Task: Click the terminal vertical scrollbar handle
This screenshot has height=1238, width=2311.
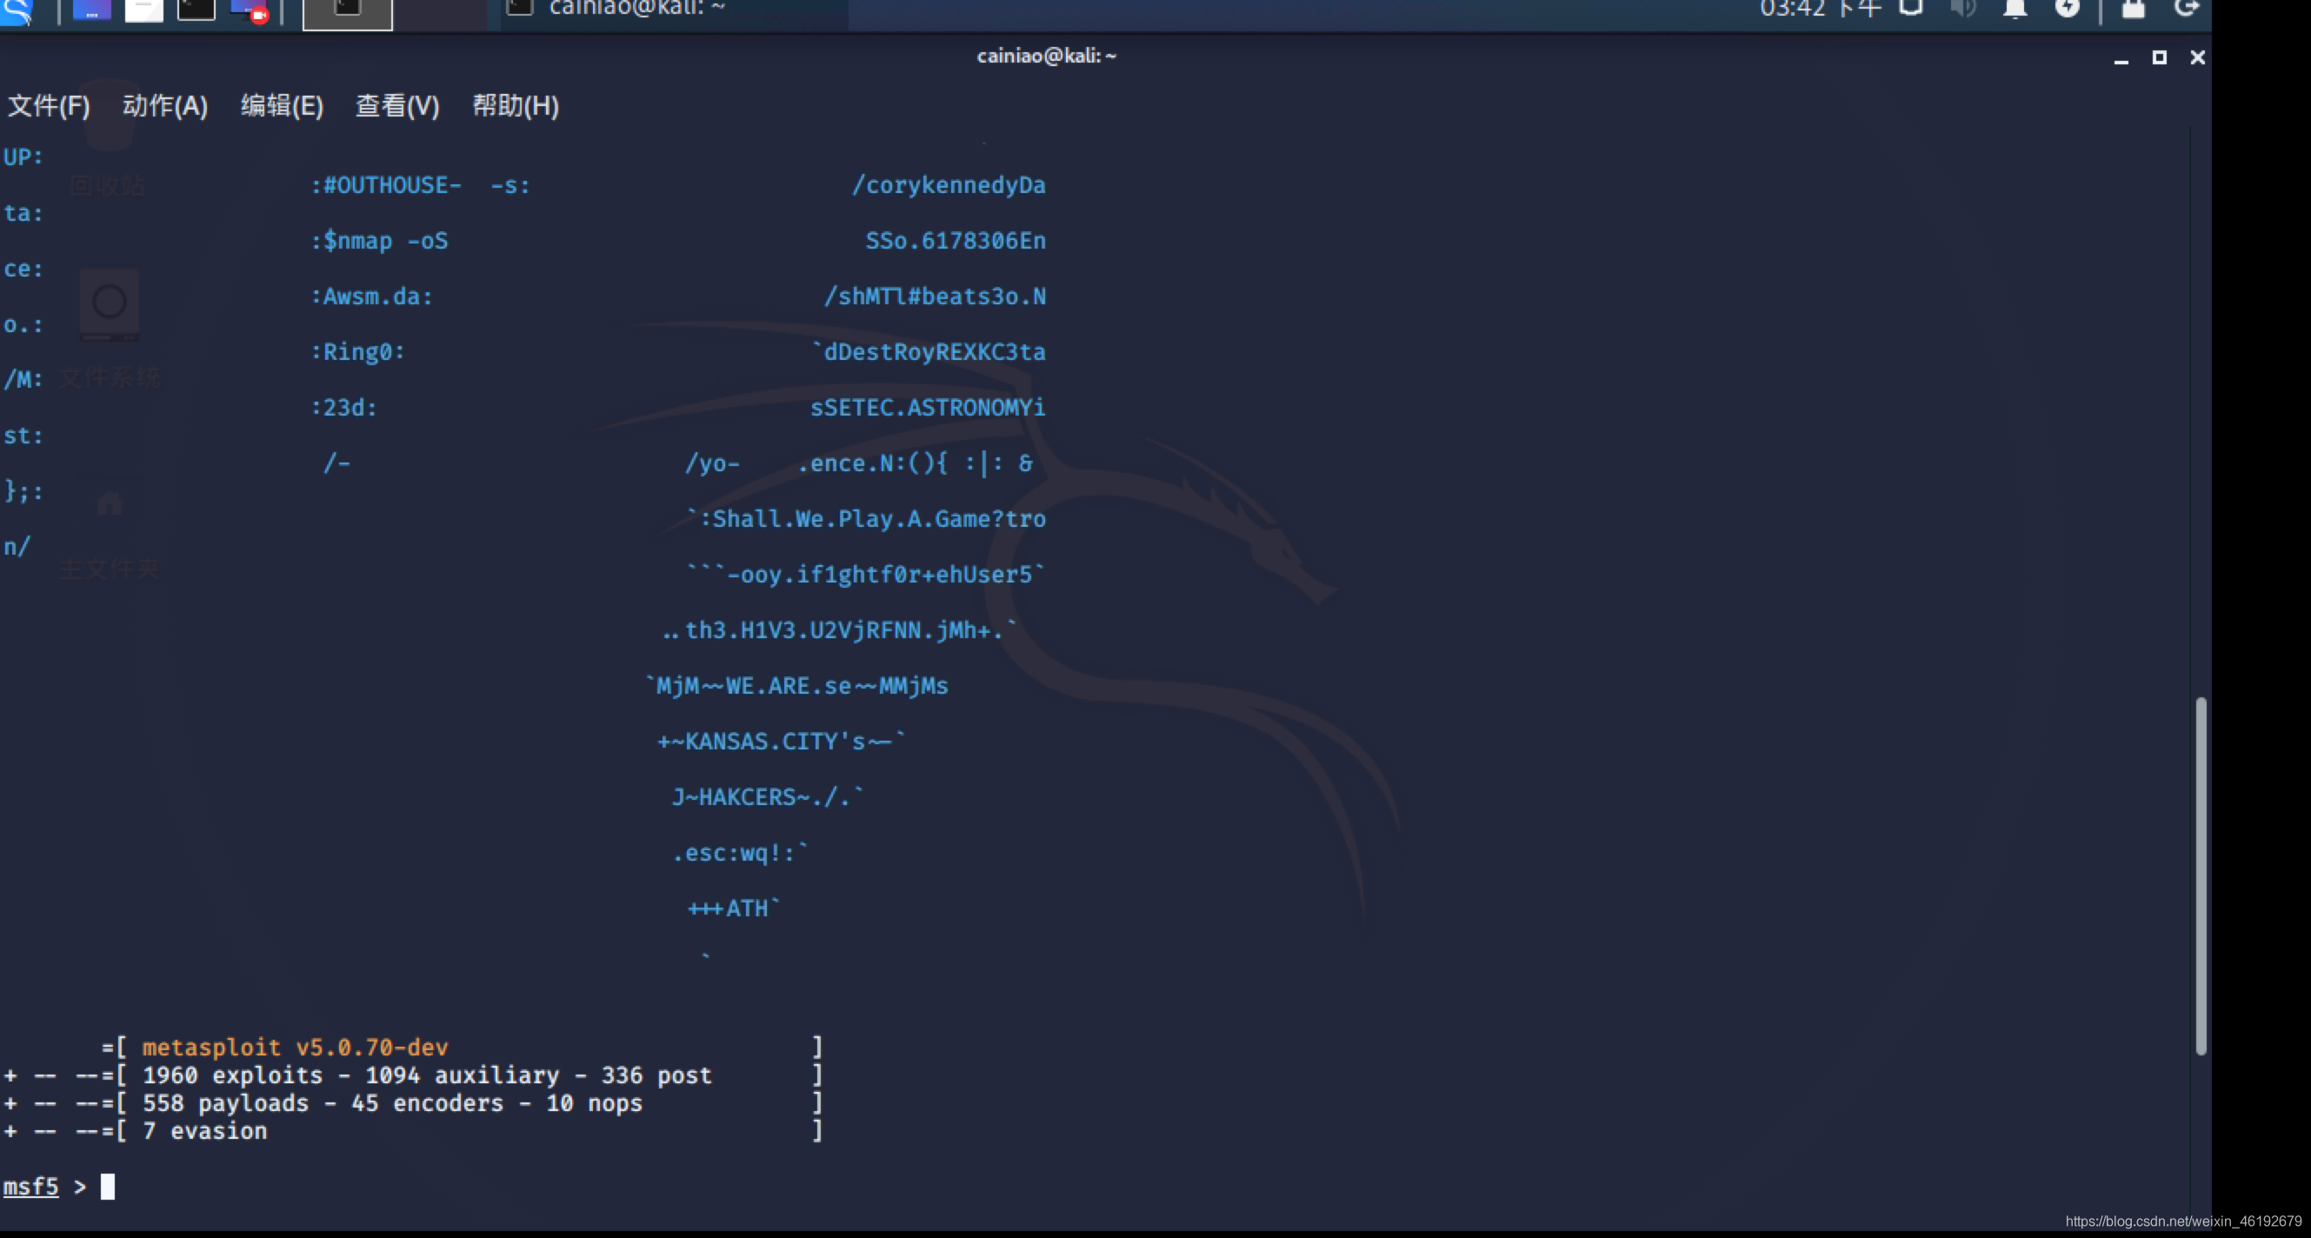Action: click(2200, 875)
